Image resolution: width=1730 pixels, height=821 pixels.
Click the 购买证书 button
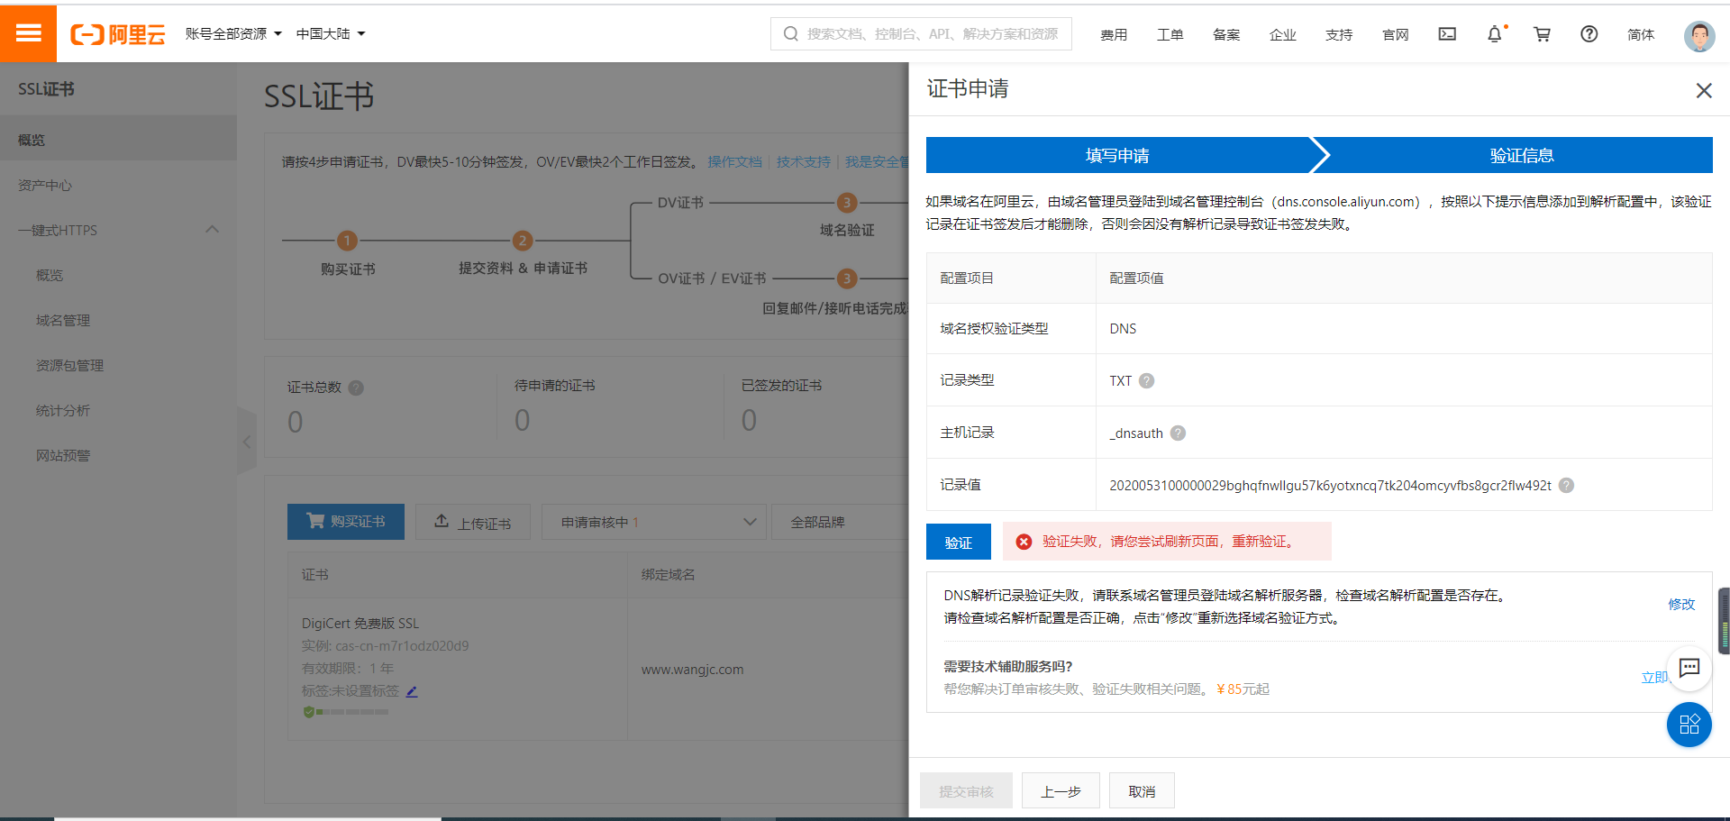[346, 522]
